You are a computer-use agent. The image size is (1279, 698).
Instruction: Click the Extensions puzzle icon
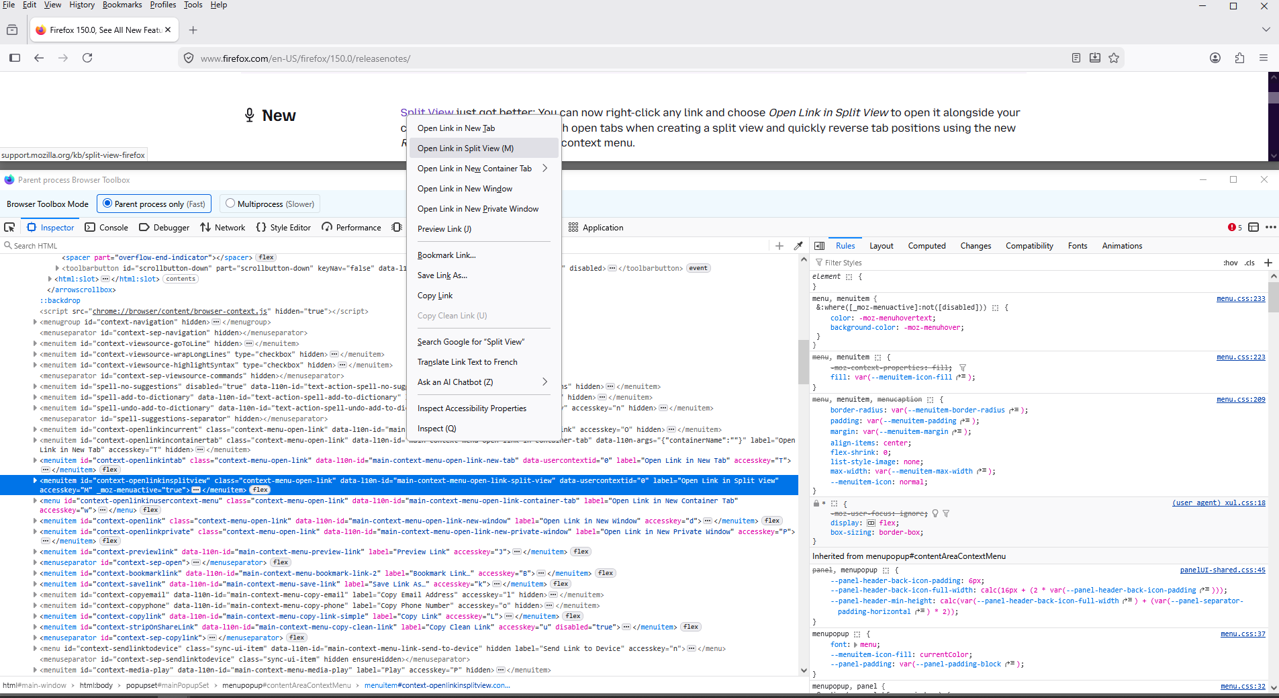coord(1239,58)
